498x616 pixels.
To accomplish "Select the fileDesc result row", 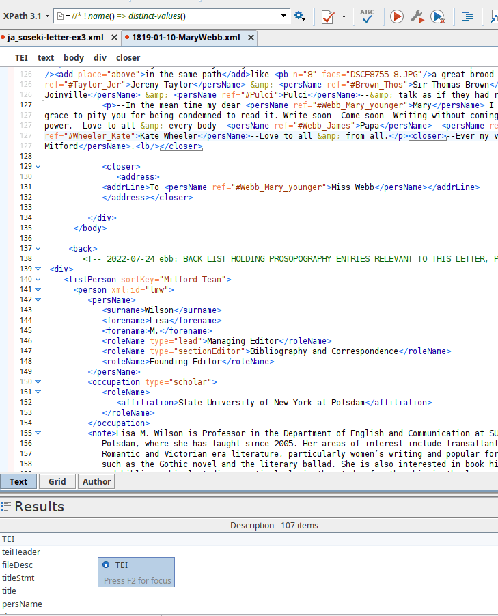I will tap(249, 565).
